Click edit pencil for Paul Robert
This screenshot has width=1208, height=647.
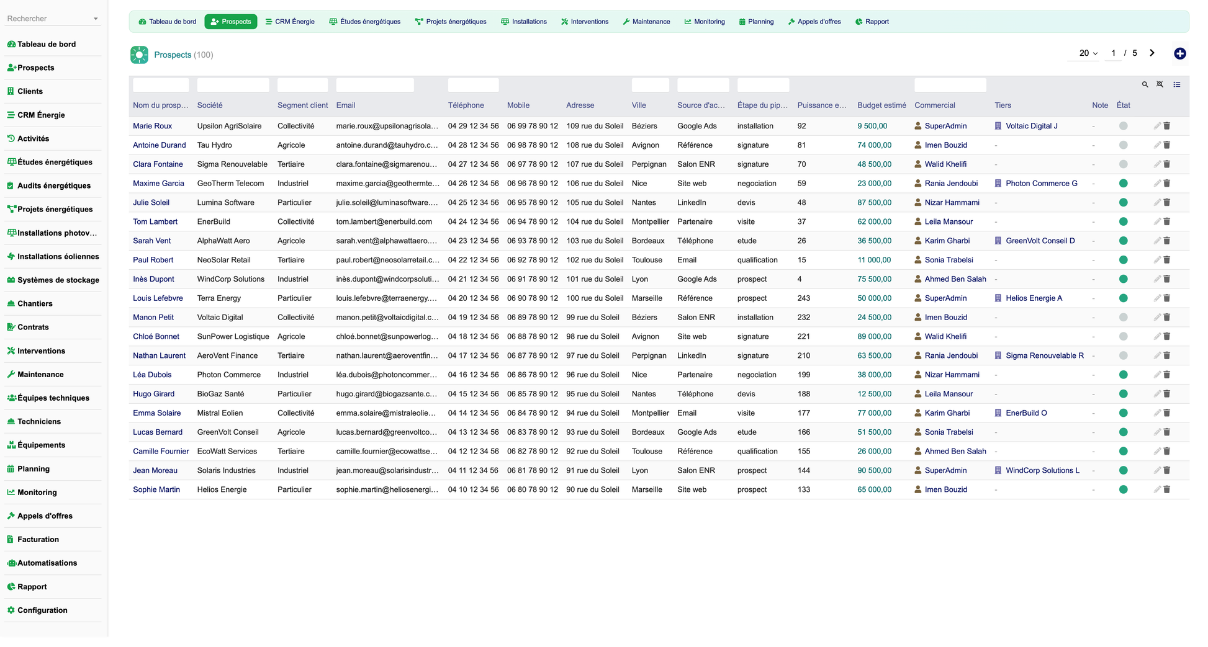click(1157, 260)
